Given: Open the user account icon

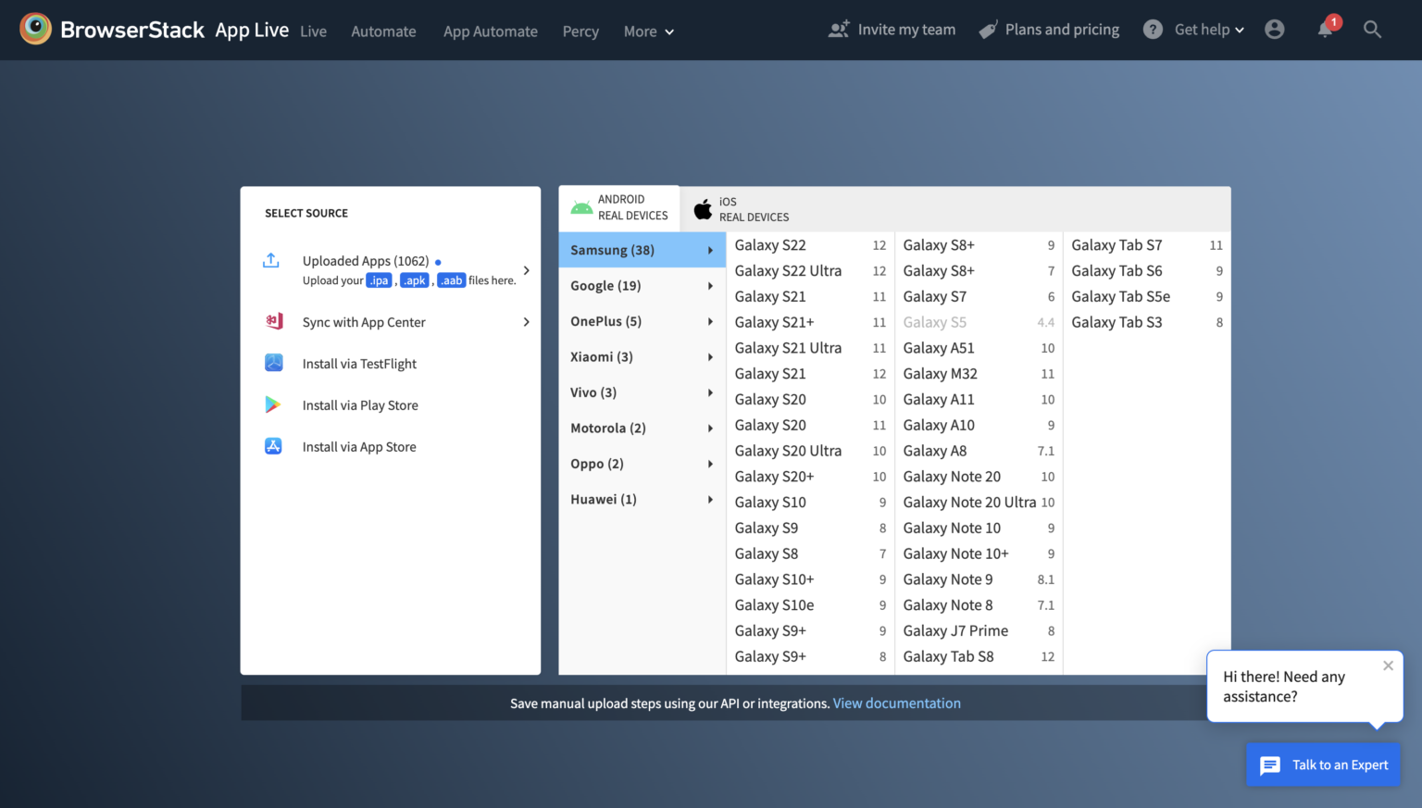Looking at the screenshot, I should (x=1275, y=29).
